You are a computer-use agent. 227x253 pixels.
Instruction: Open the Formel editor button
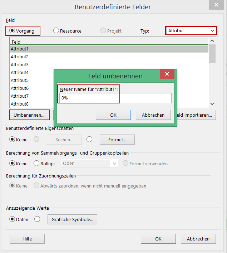(x=117, y=140)
